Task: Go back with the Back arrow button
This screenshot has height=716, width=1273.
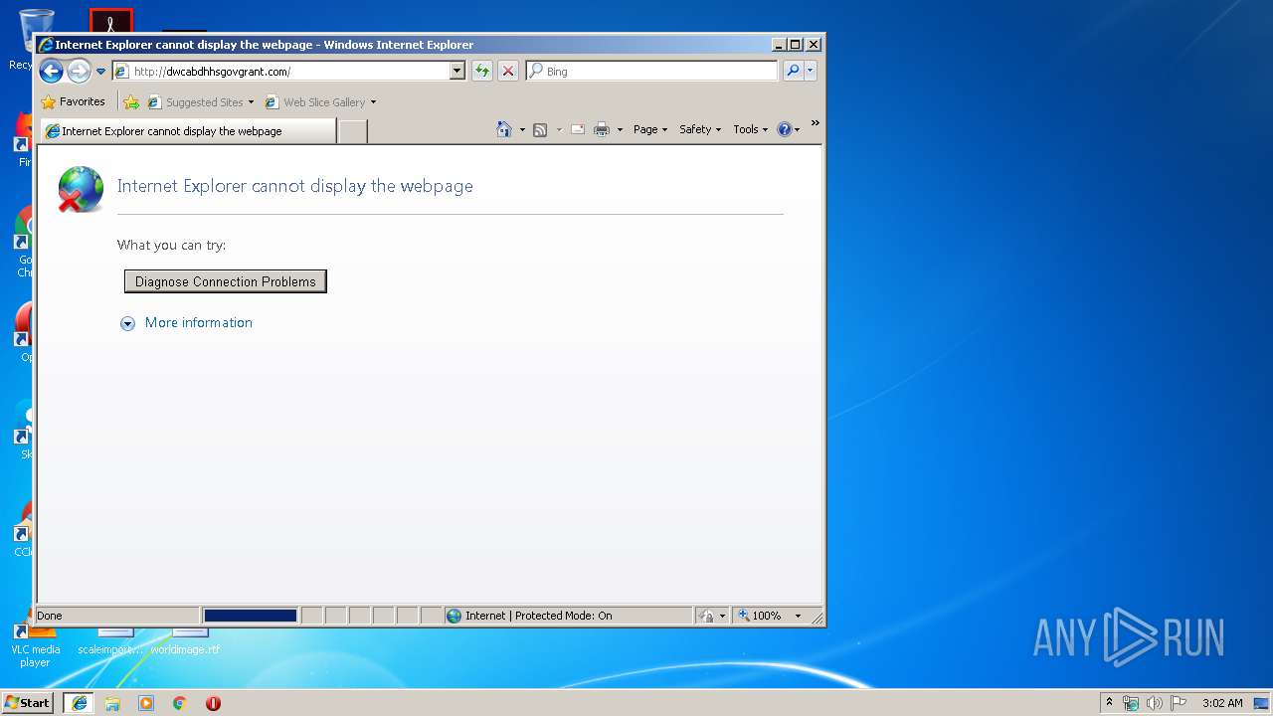Action: point(51,71)
